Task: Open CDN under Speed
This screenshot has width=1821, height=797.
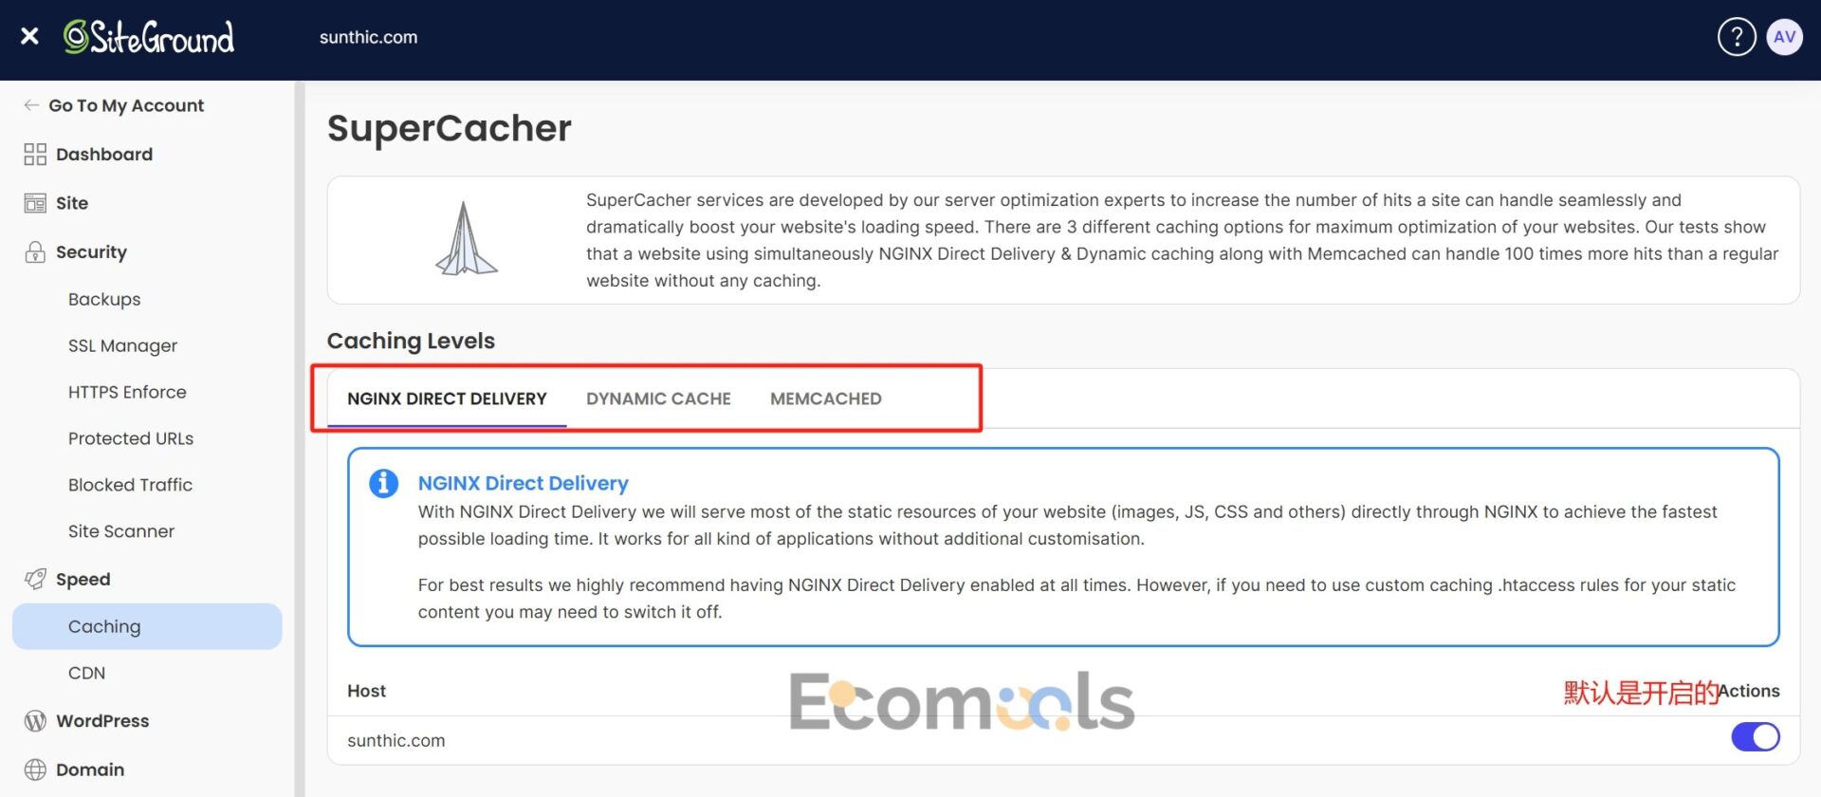Action: (86, 673)
